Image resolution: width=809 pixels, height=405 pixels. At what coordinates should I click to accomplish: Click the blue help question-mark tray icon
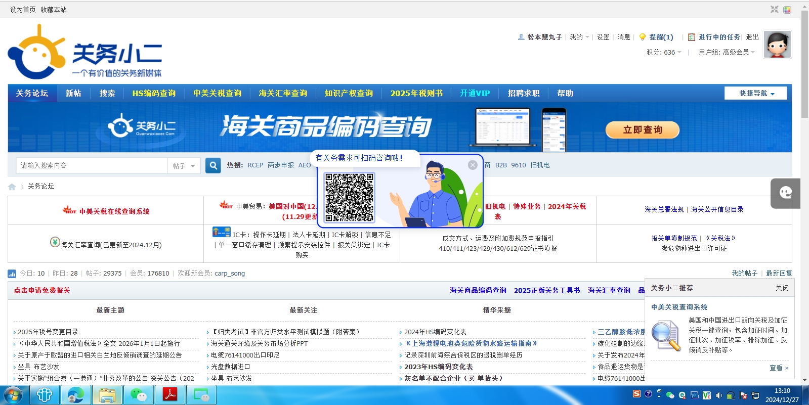(648, 394)
